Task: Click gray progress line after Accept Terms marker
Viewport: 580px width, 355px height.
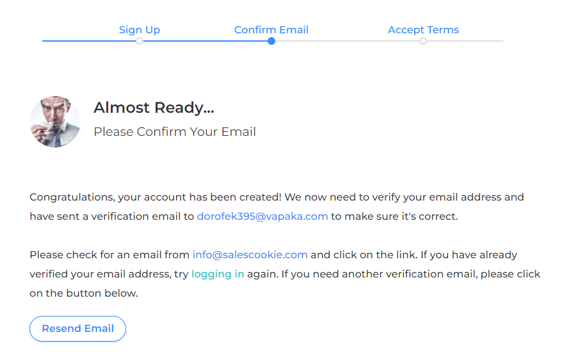Action: click(x=465, y=41)
